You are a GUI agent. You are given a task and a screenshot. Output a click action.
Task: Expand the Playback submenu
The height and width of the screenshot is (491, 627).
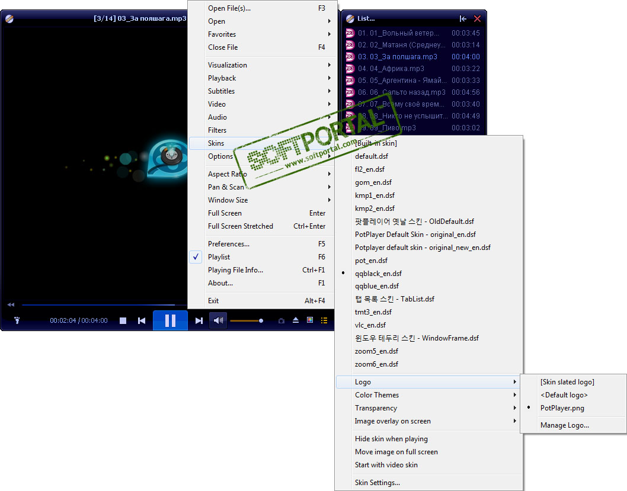(x=261, y=78)
